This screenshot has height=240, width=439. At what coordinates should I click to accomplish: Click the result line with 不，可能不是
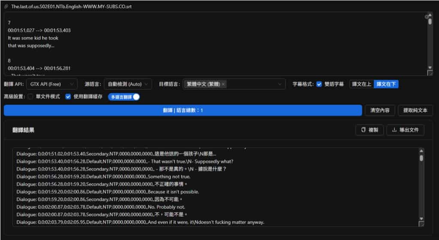[102, 215]
